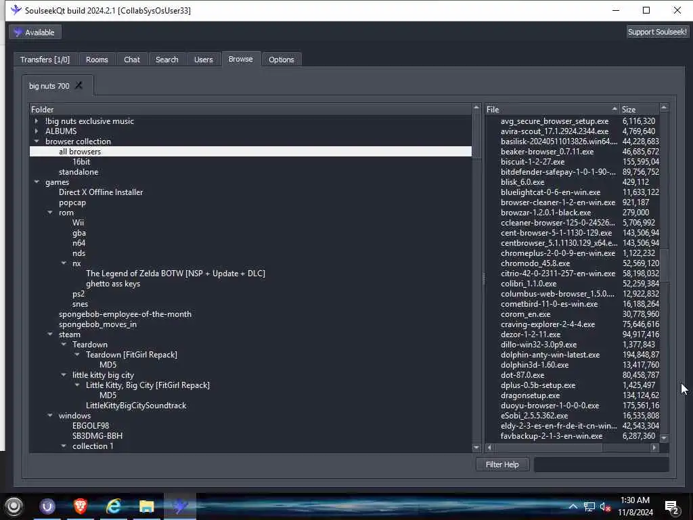Select the standalone folder
Image resolution: width=693 pixels, height=520 pixels.
79,171
